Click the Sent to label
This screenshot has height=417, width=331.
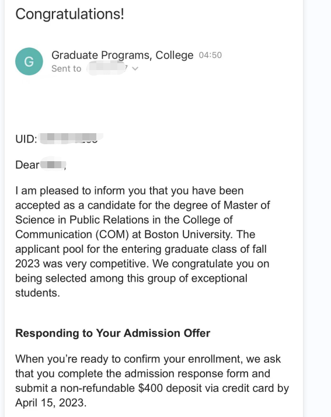[x=66, y=68]
